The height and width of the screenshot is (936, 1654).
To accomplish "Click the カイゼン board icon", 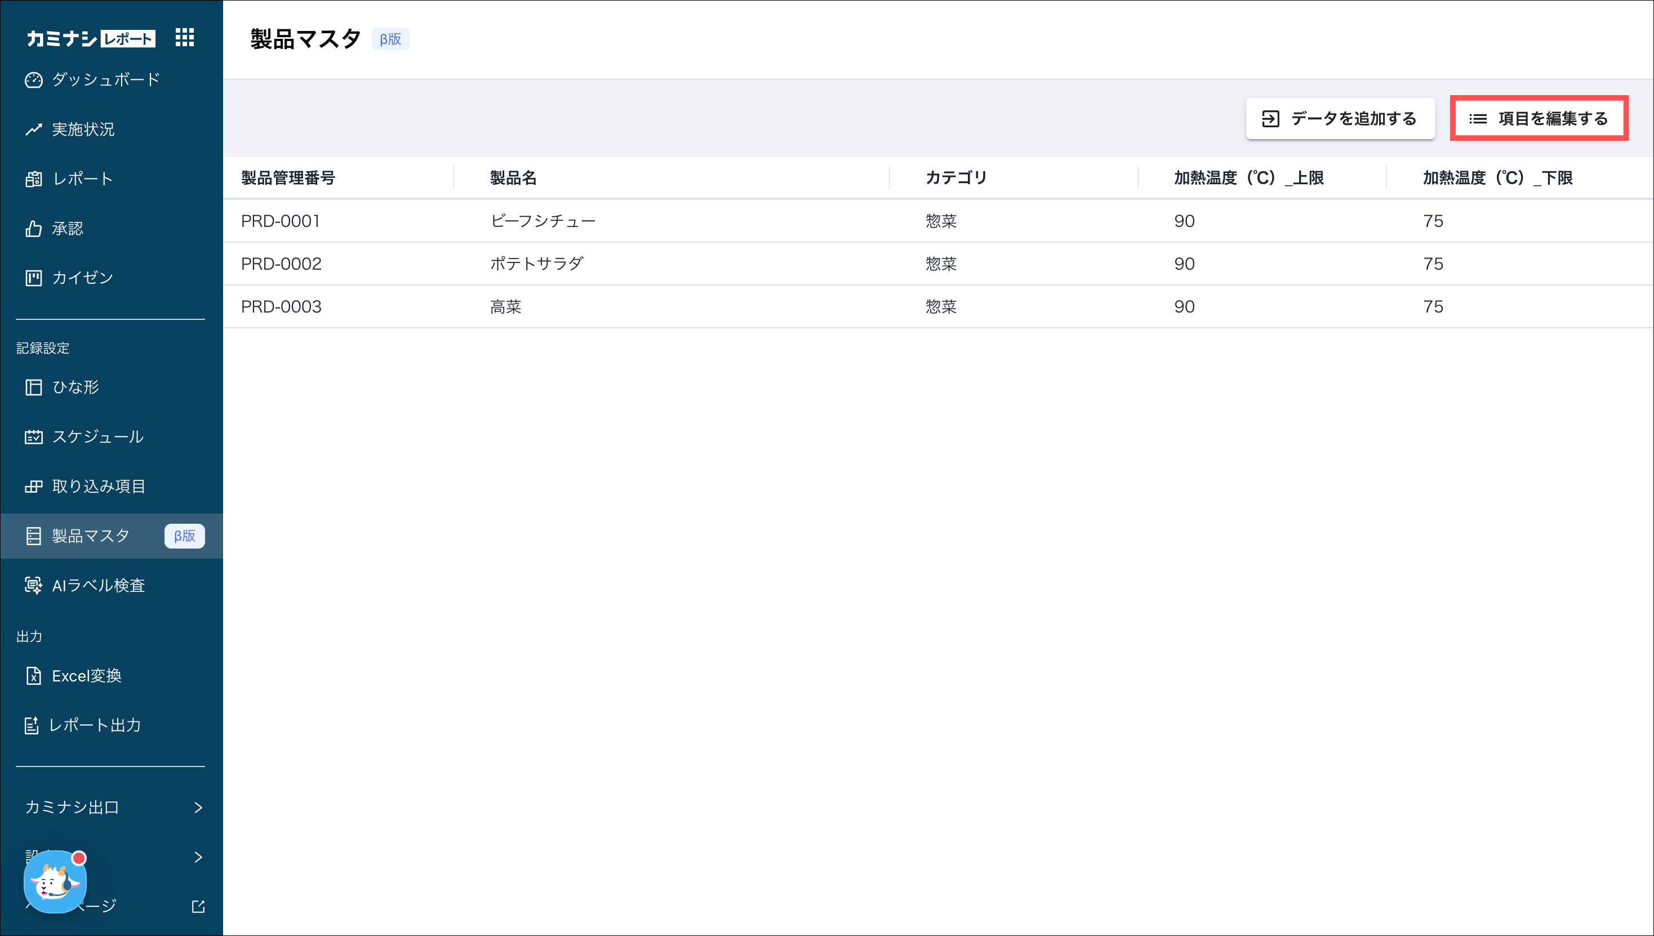I will (33, 278).
